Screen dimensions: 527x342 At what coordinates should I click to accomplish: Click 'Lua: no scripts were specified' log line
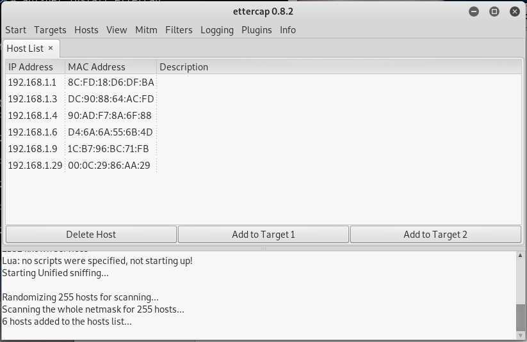97,261
